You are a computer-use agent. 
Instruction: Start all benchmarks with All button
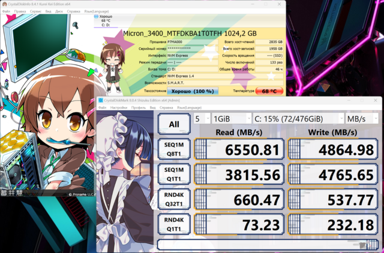(174, 124)
